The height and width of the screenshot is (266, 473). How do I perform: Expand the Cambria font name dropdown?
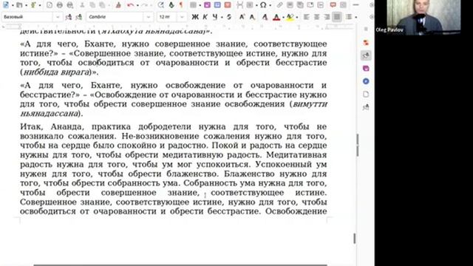pos(149,17)
